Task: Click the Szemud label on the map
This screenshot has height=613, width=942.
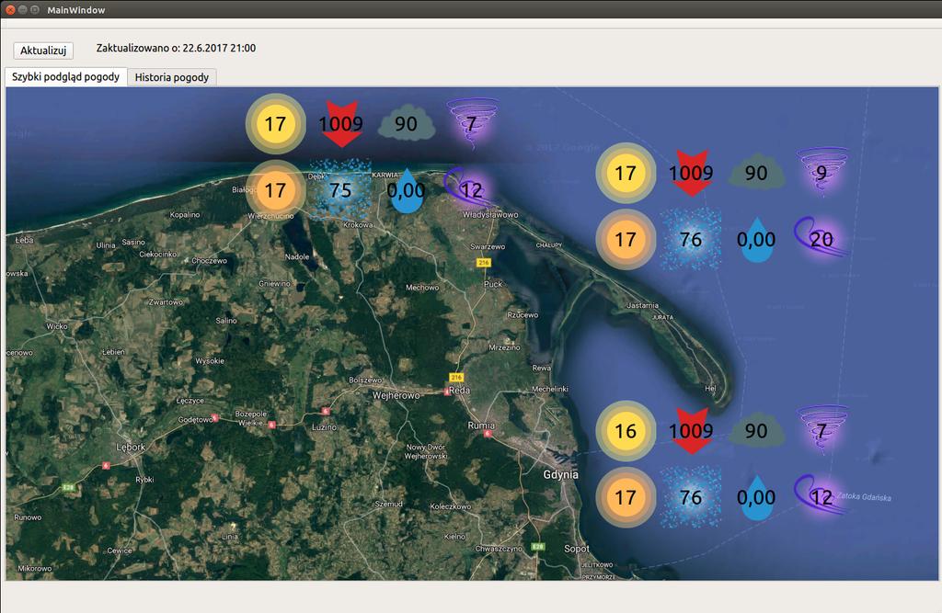Action: pyautogui.click(x=389, y=504)
